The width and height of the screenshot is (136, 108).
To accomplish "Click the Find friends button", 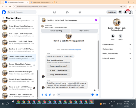I will click(x=112, y=12).
